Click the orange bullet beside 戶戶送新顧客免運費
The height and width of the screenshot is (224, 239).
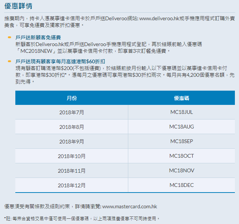[x=9, y=37]
